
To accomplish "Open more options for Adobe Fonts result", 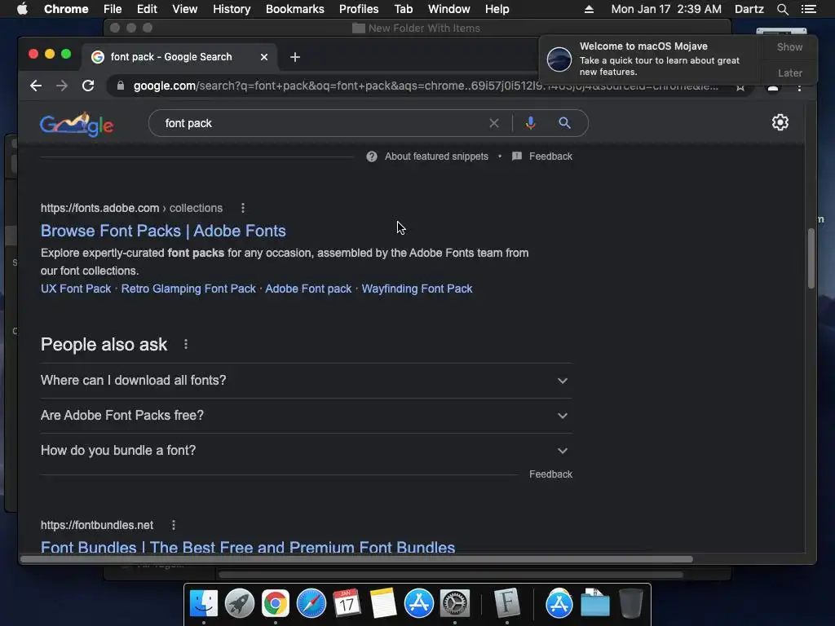I will coord(243,208).
